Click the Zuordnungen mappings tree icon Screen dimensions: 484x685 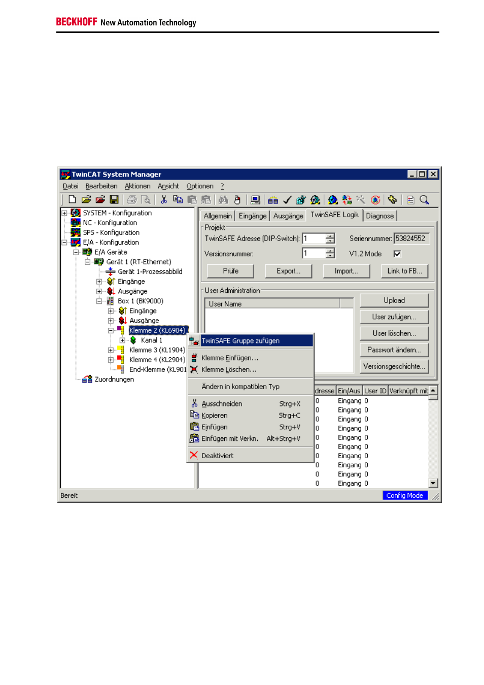point(88,379)
